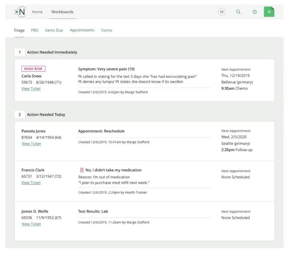Open View Ticket for Carla Snow
The height and width of the screenshot is (253, 289).
[31, 88]
